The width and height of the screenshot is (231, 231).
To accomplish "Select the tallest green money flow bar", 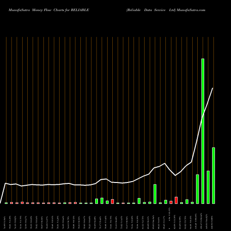I will point(203,131).
